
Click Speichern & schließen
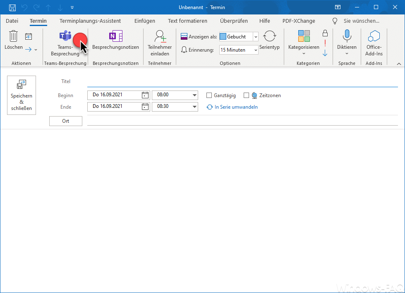pyautogui.click(x=22, y=95)
